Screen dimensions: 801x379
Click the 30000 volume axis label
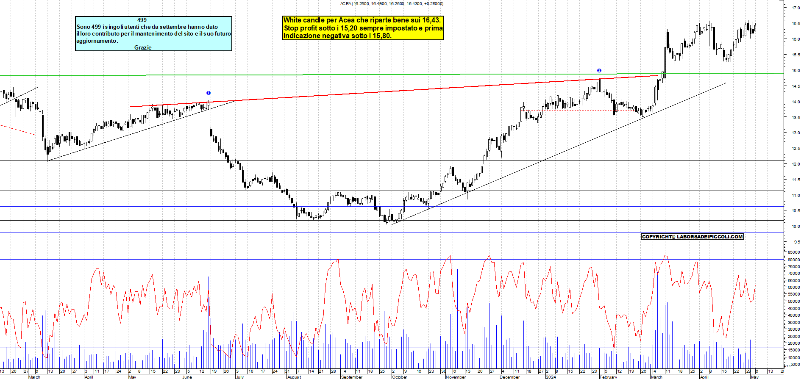tap(794, 329)
